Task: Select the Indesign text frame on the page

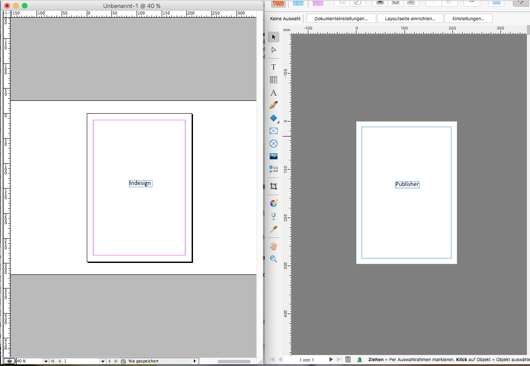Action: click(141, 183)
